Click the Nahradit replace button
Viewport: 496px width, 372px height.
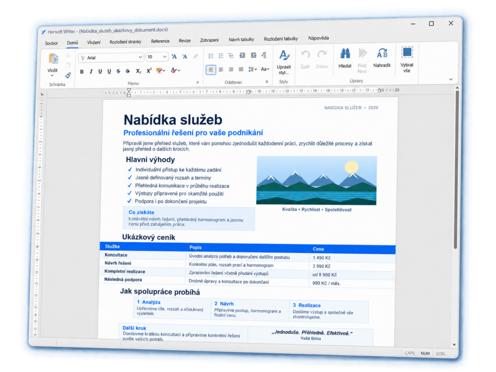382,58
